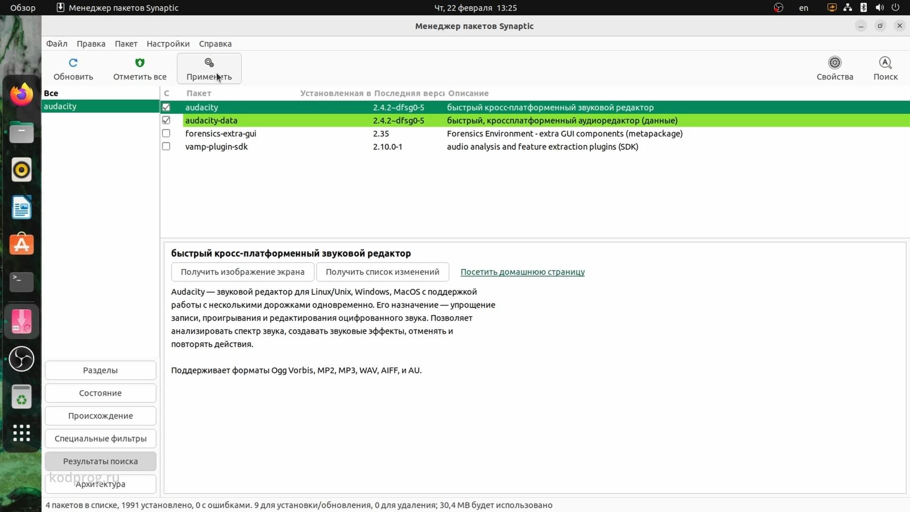Sort by Установленная версия column header
This screenshot has width=910, height=512.
click(335, 93)
